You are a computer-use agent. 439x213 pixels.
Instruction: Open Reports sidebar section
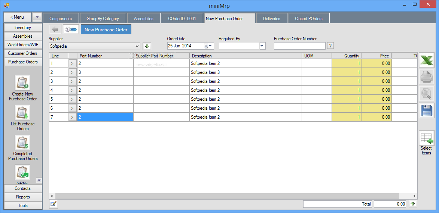23,197
